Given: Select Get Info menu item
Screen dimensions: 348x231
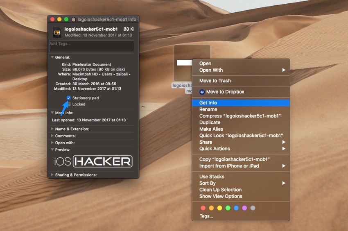Looking at the screenshot, I should [241, 103].
